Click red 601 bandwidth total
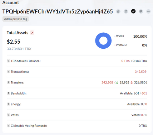Screen dimensions: 153x135 [x=144, y=93]
